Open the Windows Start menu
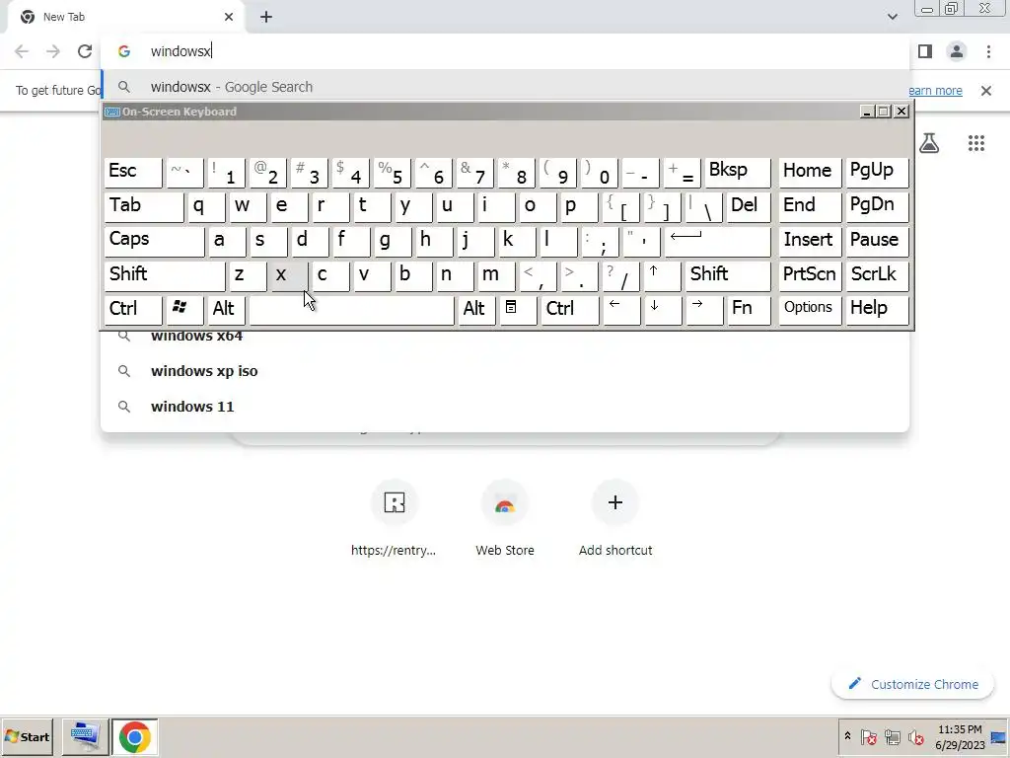 click(27, 736)
